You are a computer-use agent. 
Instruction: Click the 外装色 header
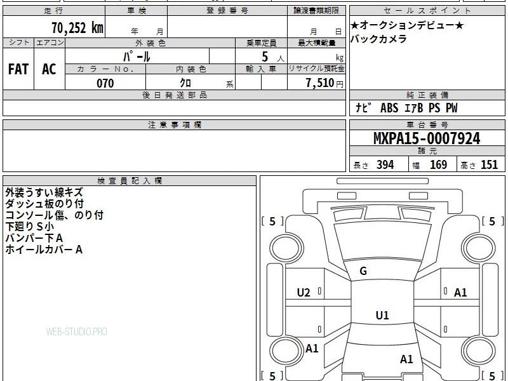click(150, 43)
